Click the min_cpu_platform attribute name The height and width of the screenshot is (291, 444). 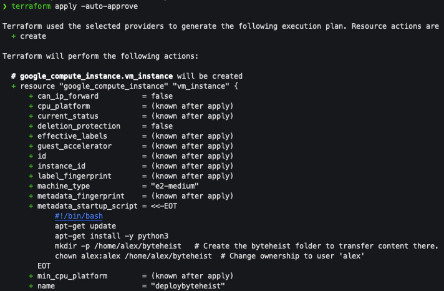point(72,276)
